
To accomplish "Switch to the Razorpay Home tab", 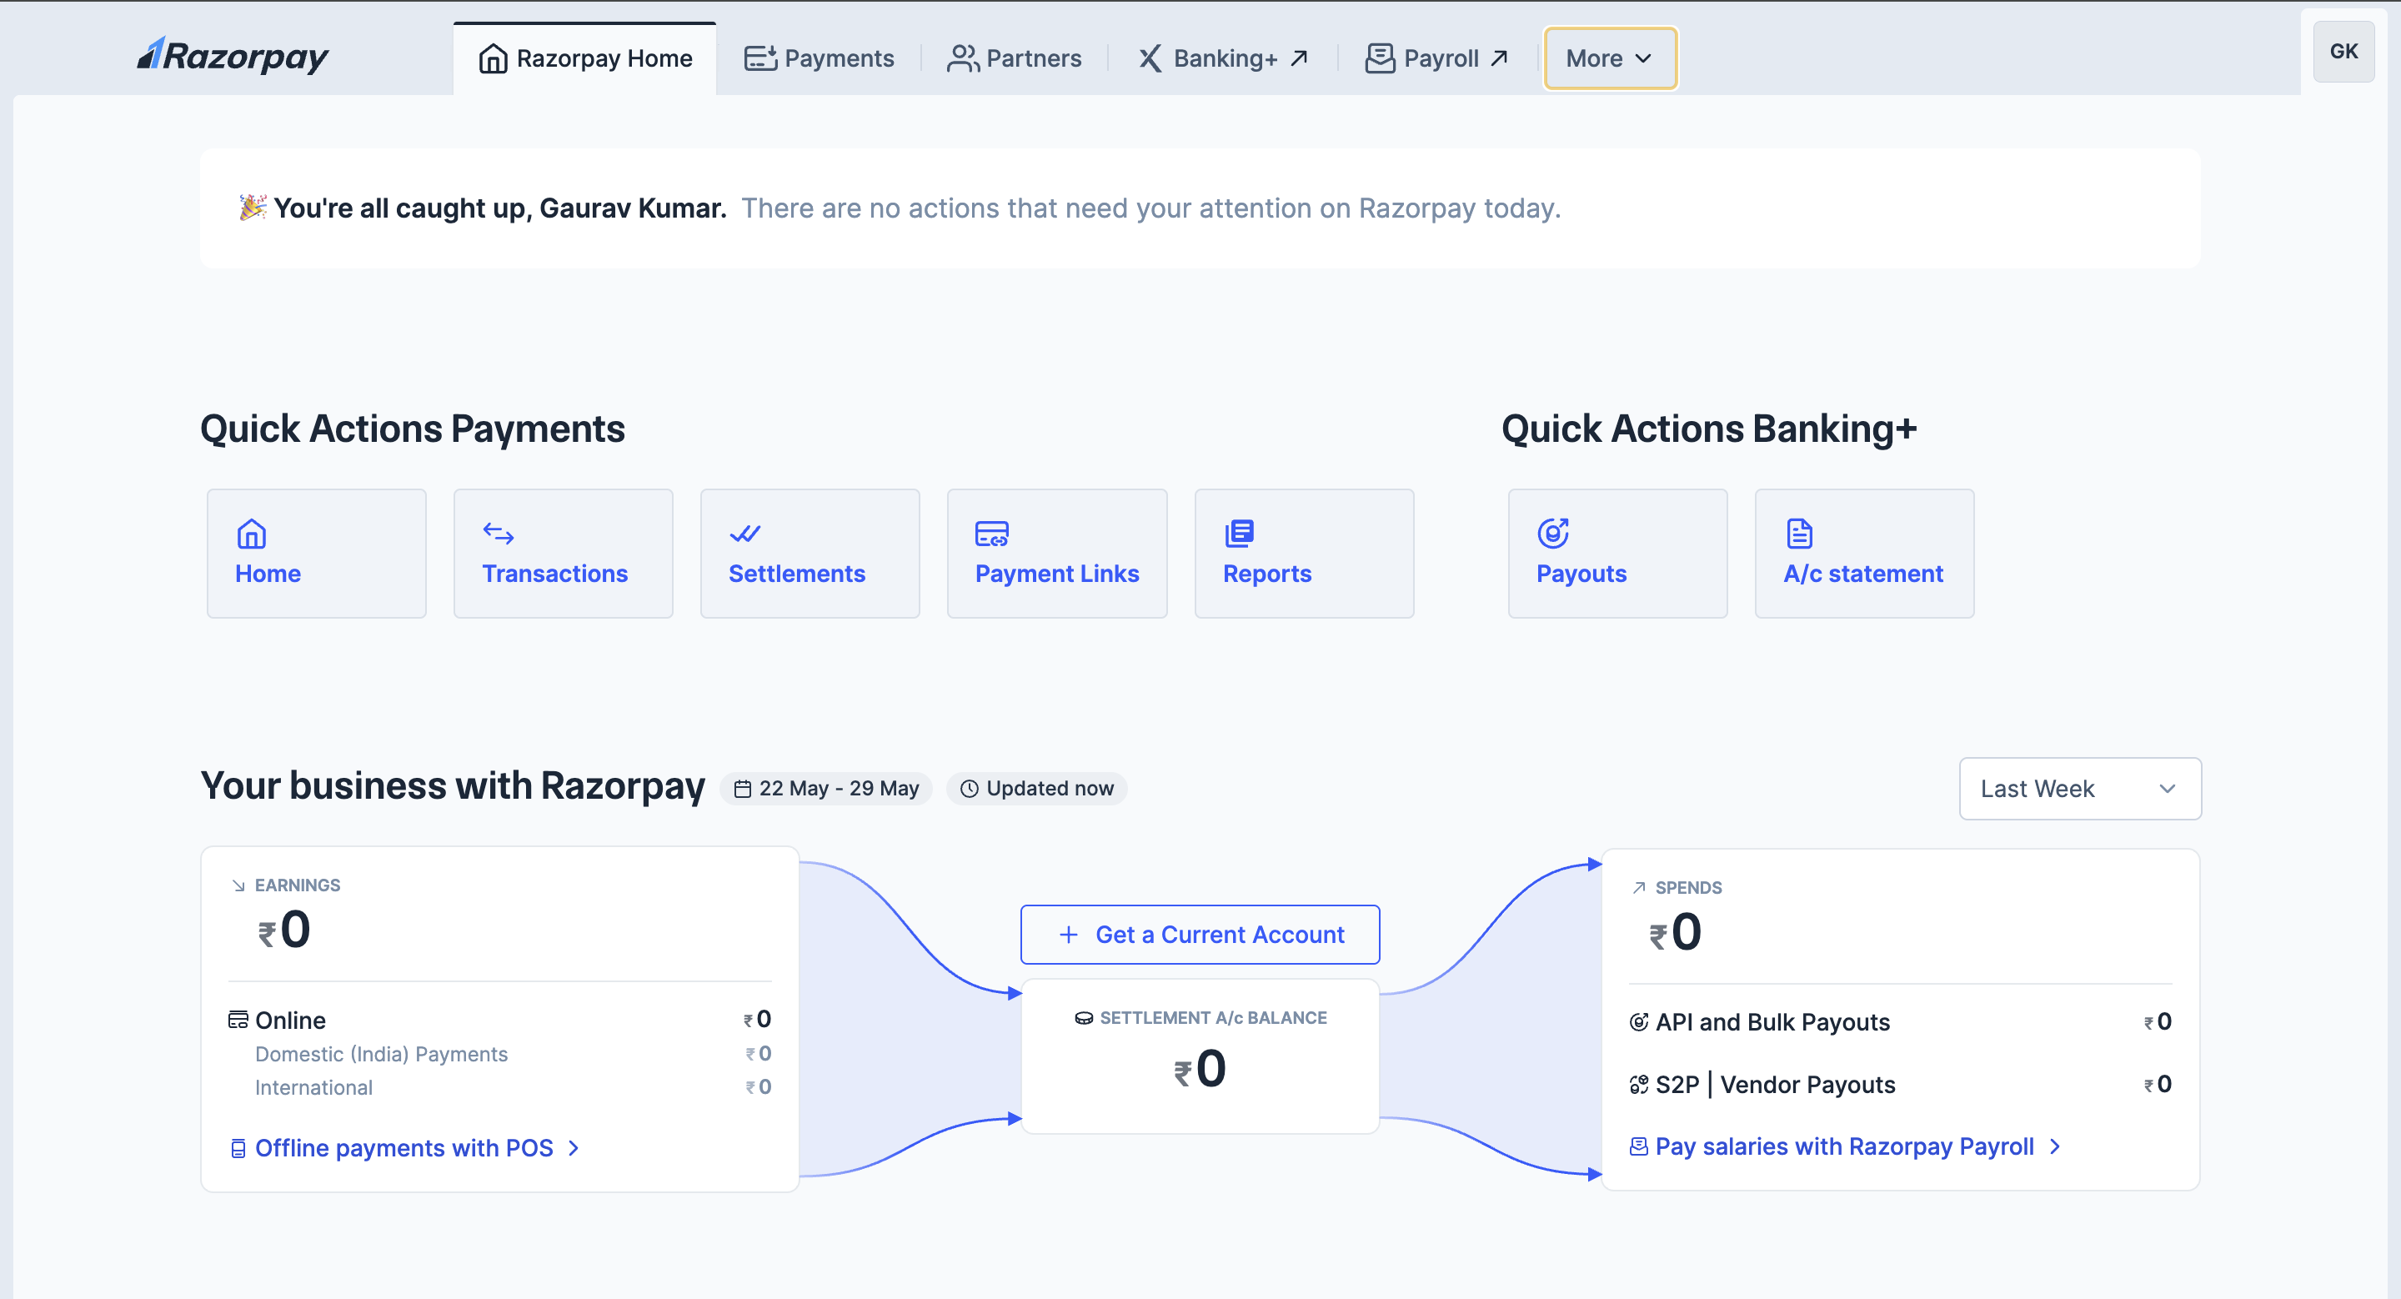I will (x=584, y=58).
